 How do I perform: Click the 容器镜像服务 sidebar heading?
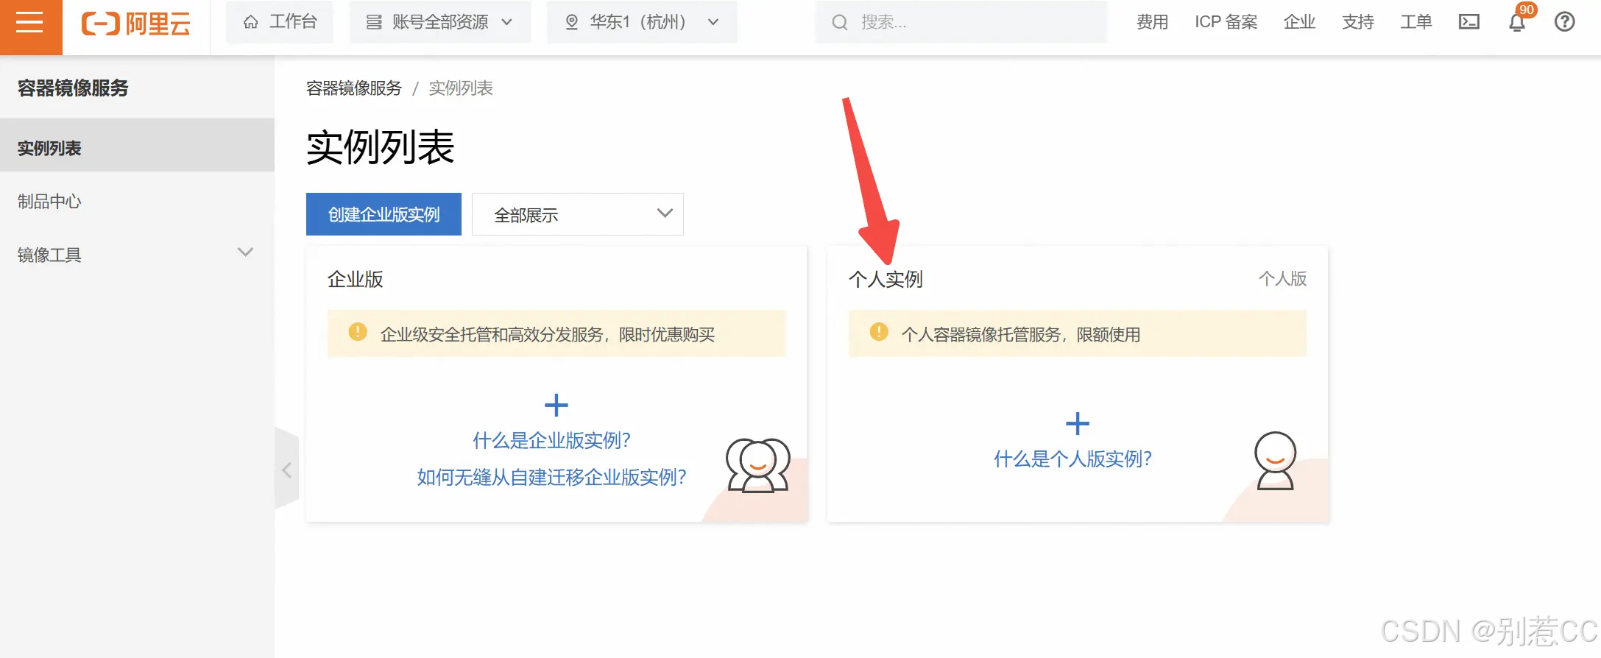pyautogui.click(x=73, y=88)
